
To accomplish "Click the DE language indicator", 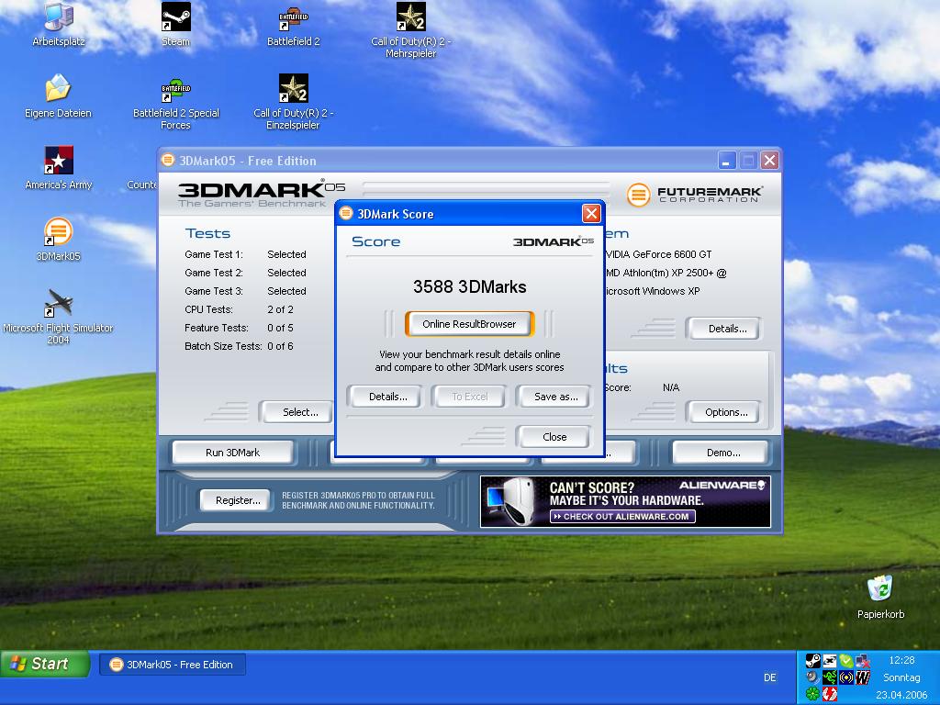I will tap(770, 677).
